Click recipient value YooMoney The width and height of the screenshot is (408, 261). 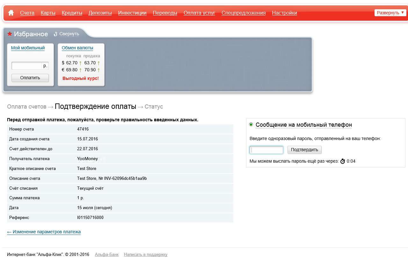tap(88, 159)
